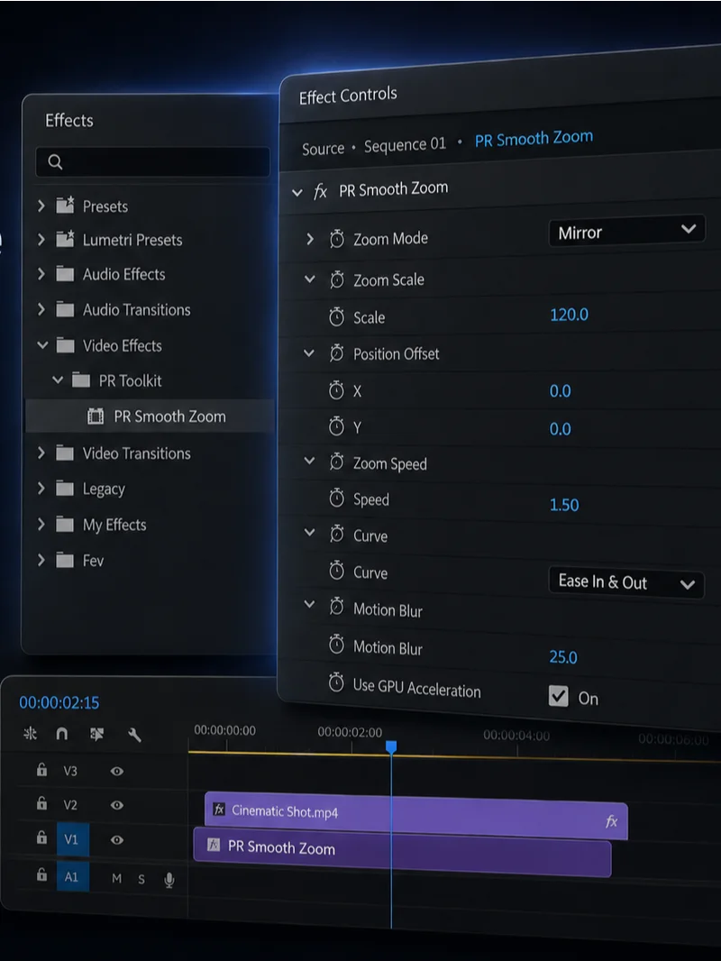Select the Effects panel tab
Screen dimensions: 721x961
69,120
